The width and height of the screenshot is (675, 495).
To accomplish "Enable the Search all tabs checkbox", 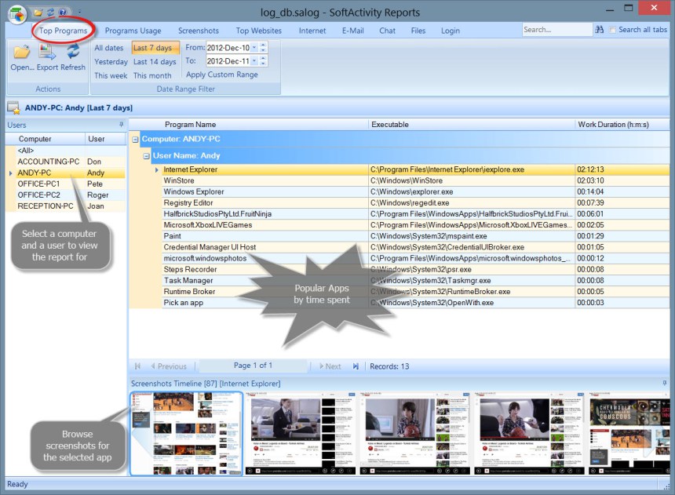I will (613, 30).
